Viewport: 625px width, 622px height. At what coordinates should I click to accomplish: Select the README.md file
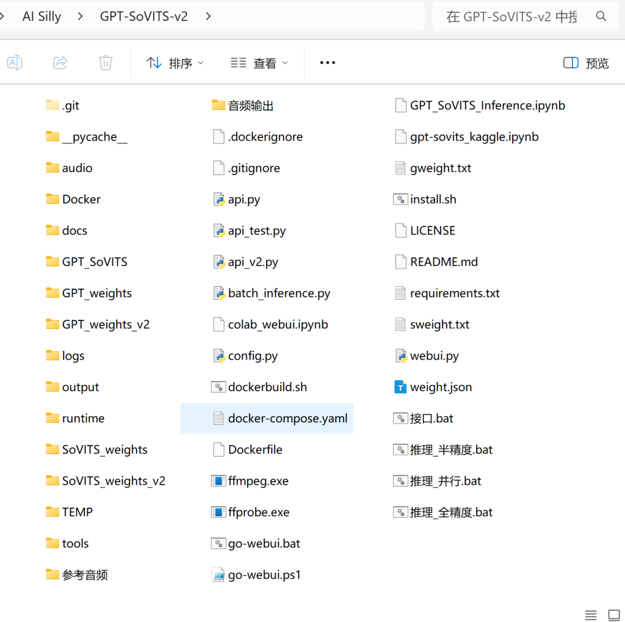[436, 262]
